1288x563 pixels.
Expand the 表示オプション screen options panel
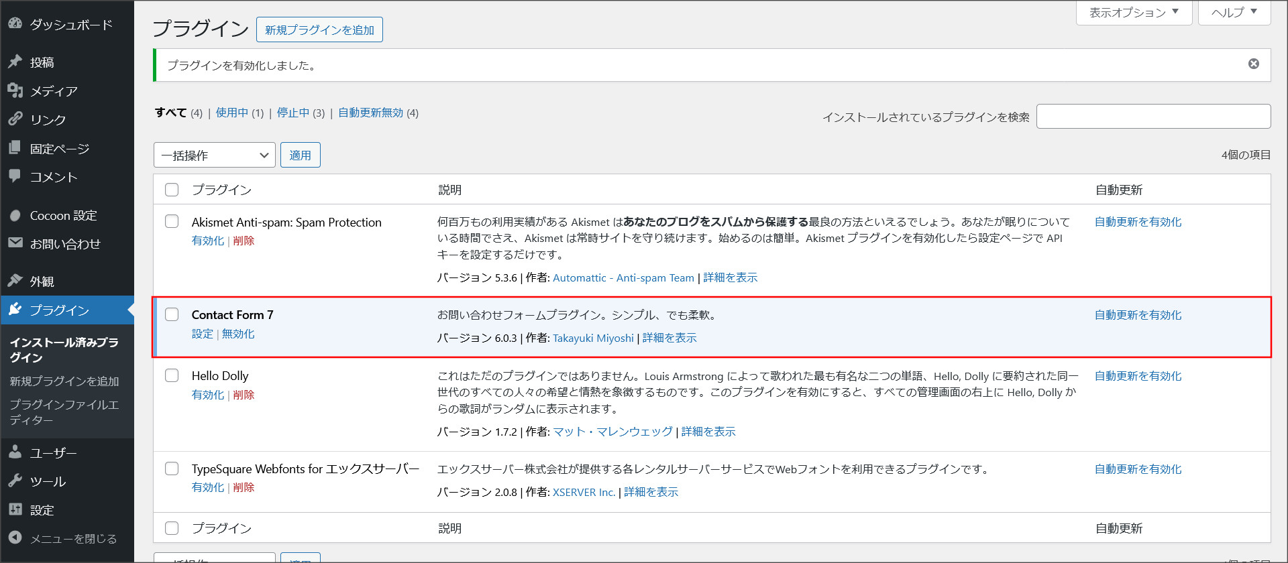(x=1133, y=12)
